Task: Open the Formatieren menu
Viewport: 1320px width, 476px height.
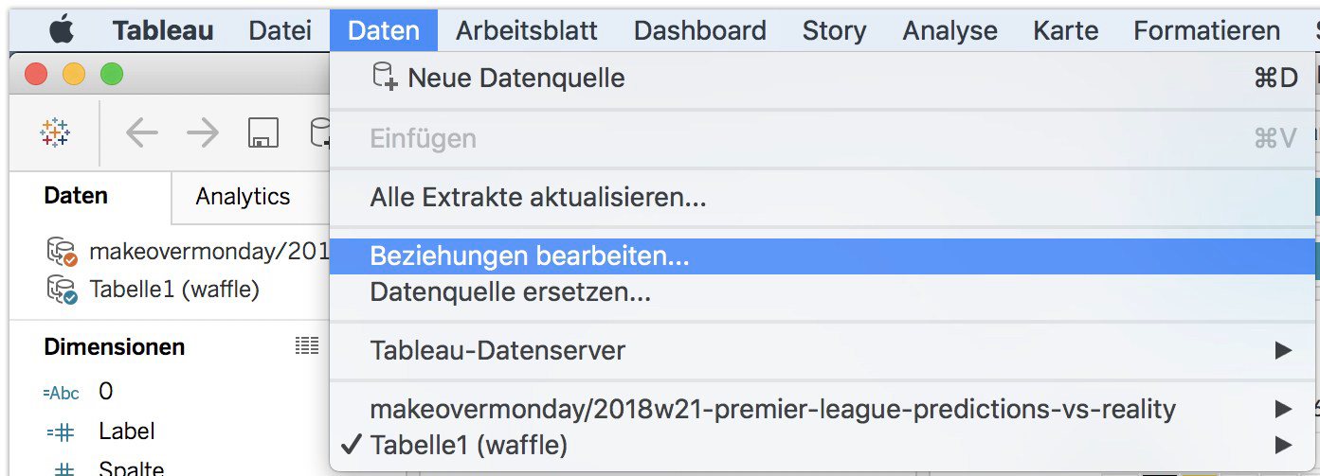Action: (1206, 30)
